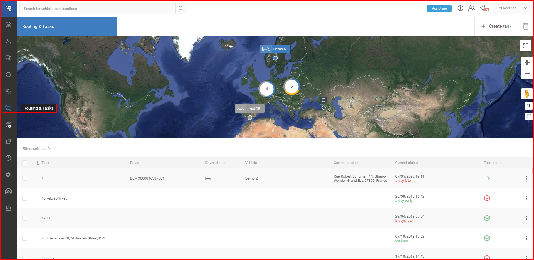Select the Routing & Tasks header tab
Viewport: 534px width, 260px height.
67,26
